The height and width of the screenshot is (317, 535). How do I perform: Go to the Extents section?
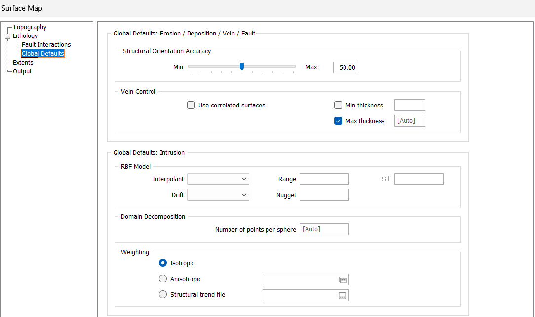point(23,63)
